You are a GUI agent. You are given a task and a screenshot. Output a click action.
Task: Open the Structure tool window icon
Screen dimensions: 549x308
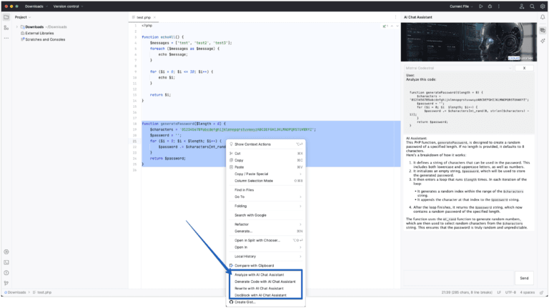pyautogui.click(x=6, y=28)
